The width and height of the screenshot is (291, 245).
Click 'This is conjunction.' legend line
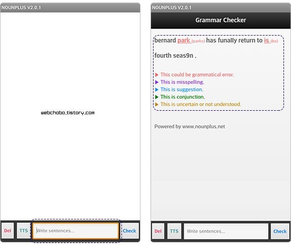pyautogui.click(x=183, y=97)
